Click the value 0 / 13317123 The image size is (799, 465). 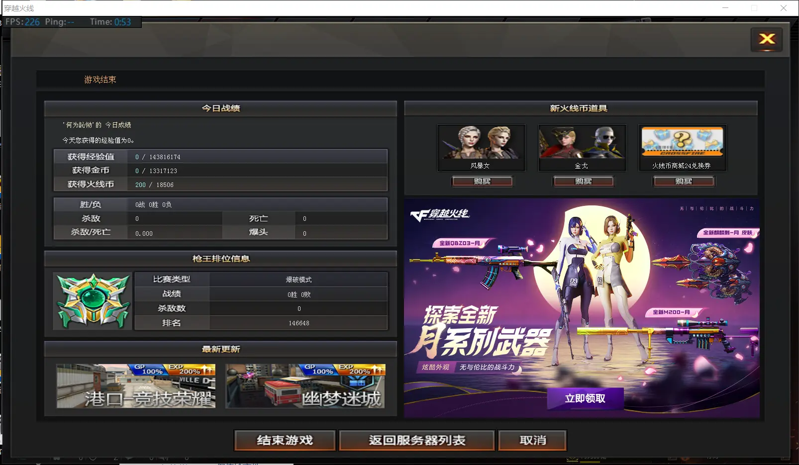tap(156, 171)
